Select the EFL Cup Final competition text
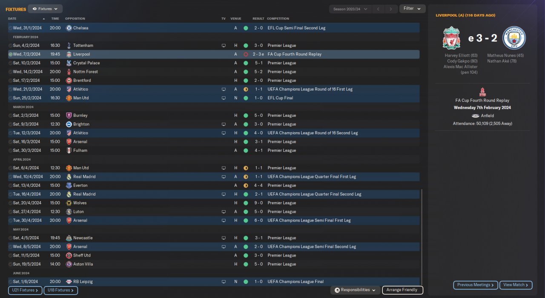Viewport: 545px width, 298px height. click(280, 98)
